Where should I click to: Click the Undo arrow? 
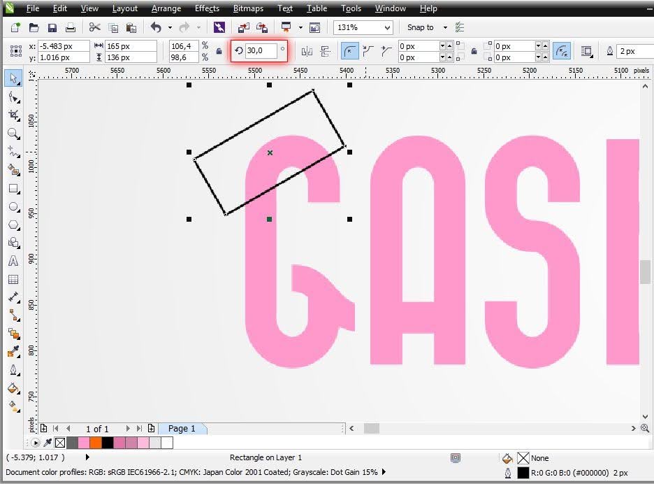tap(156, 27)
